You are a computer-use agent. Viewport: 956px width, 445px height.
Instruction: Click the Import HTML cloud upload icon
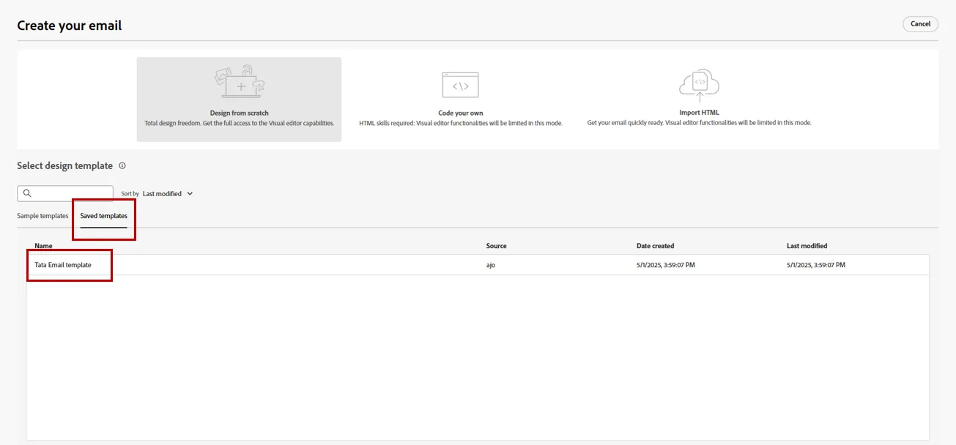pyautogui.click(x=699, y=86)
